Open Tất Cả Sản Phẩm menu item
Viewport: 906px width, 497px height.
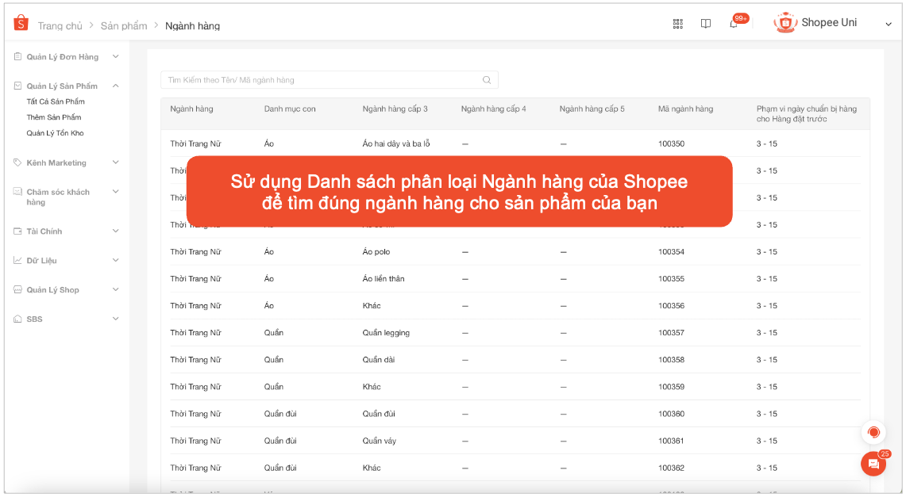[56, 101]
